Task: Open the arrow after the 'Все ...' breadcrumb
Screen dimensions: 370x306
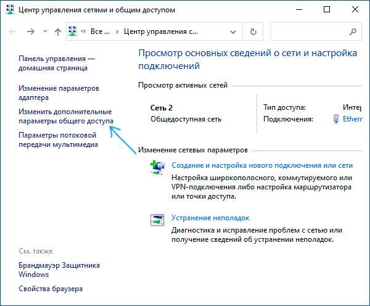Action: 117,31
